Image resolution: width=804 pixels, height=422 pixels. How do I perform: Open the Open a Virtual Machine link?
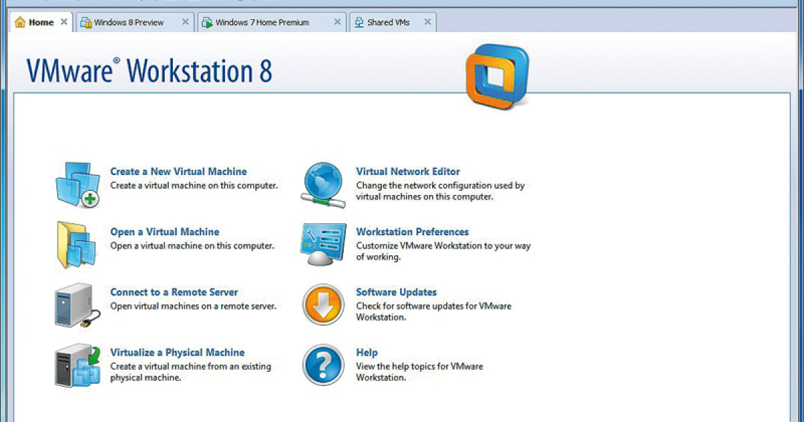(165, 232)
